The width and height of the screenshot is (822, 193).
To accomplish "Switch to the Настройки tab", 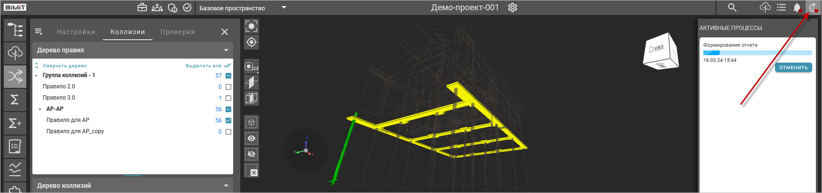I will point(76,32).
